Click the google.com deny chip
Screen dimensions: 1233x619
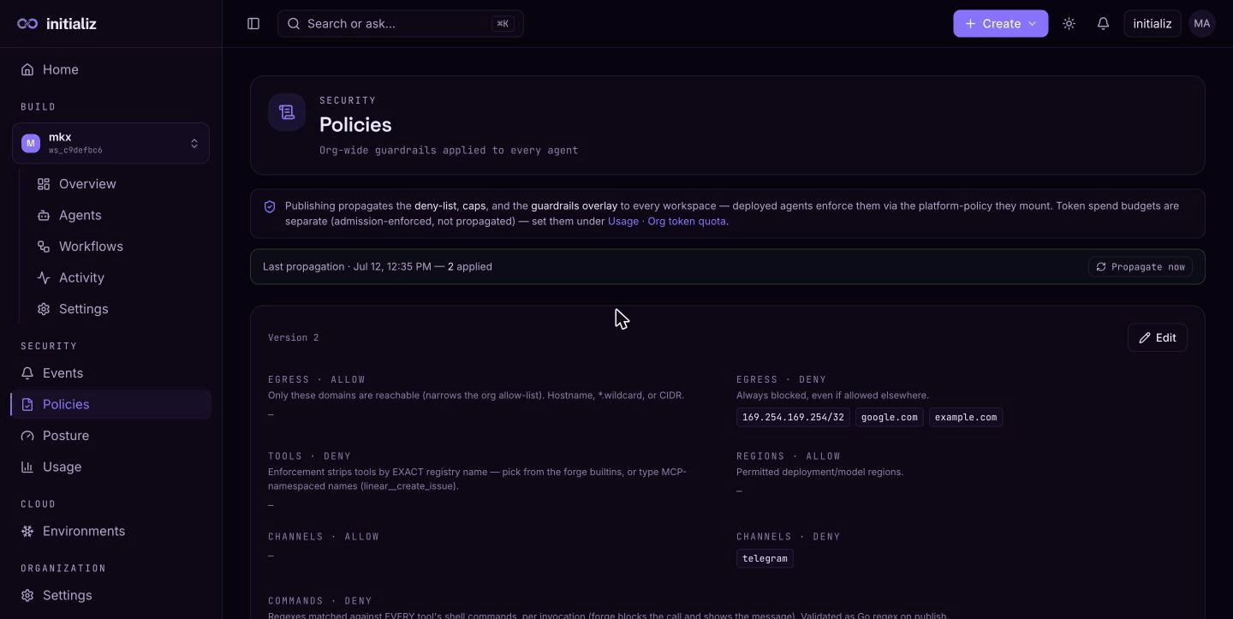[x=889, y=418]
